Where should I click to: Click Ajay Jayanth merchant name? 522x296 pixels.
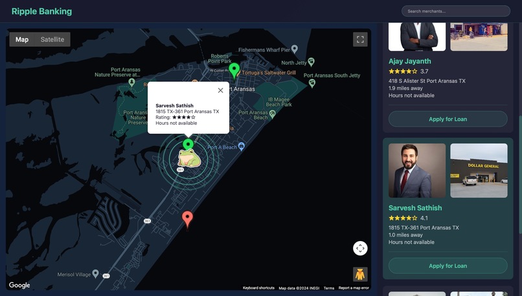[x=409, y=61]
